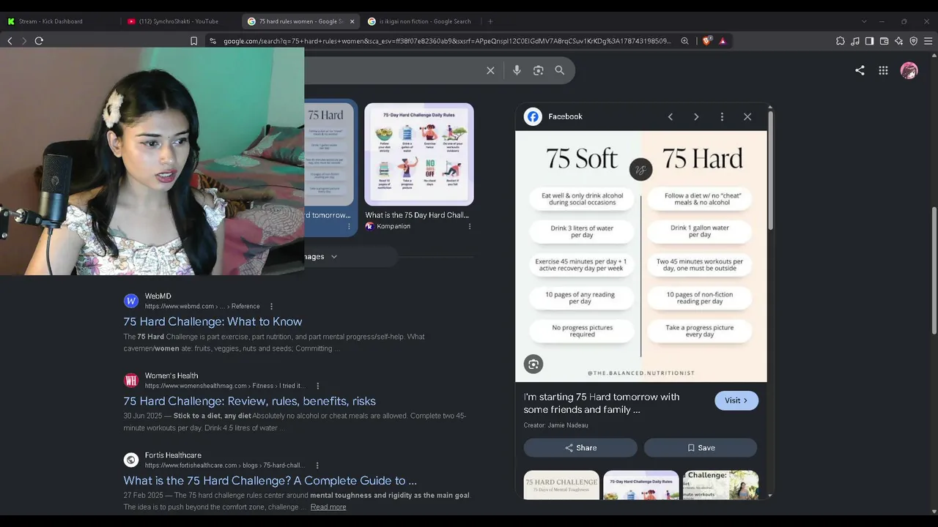Click the Women's Health site name
This screenshot has width=938, height=527.
(171, 375)
